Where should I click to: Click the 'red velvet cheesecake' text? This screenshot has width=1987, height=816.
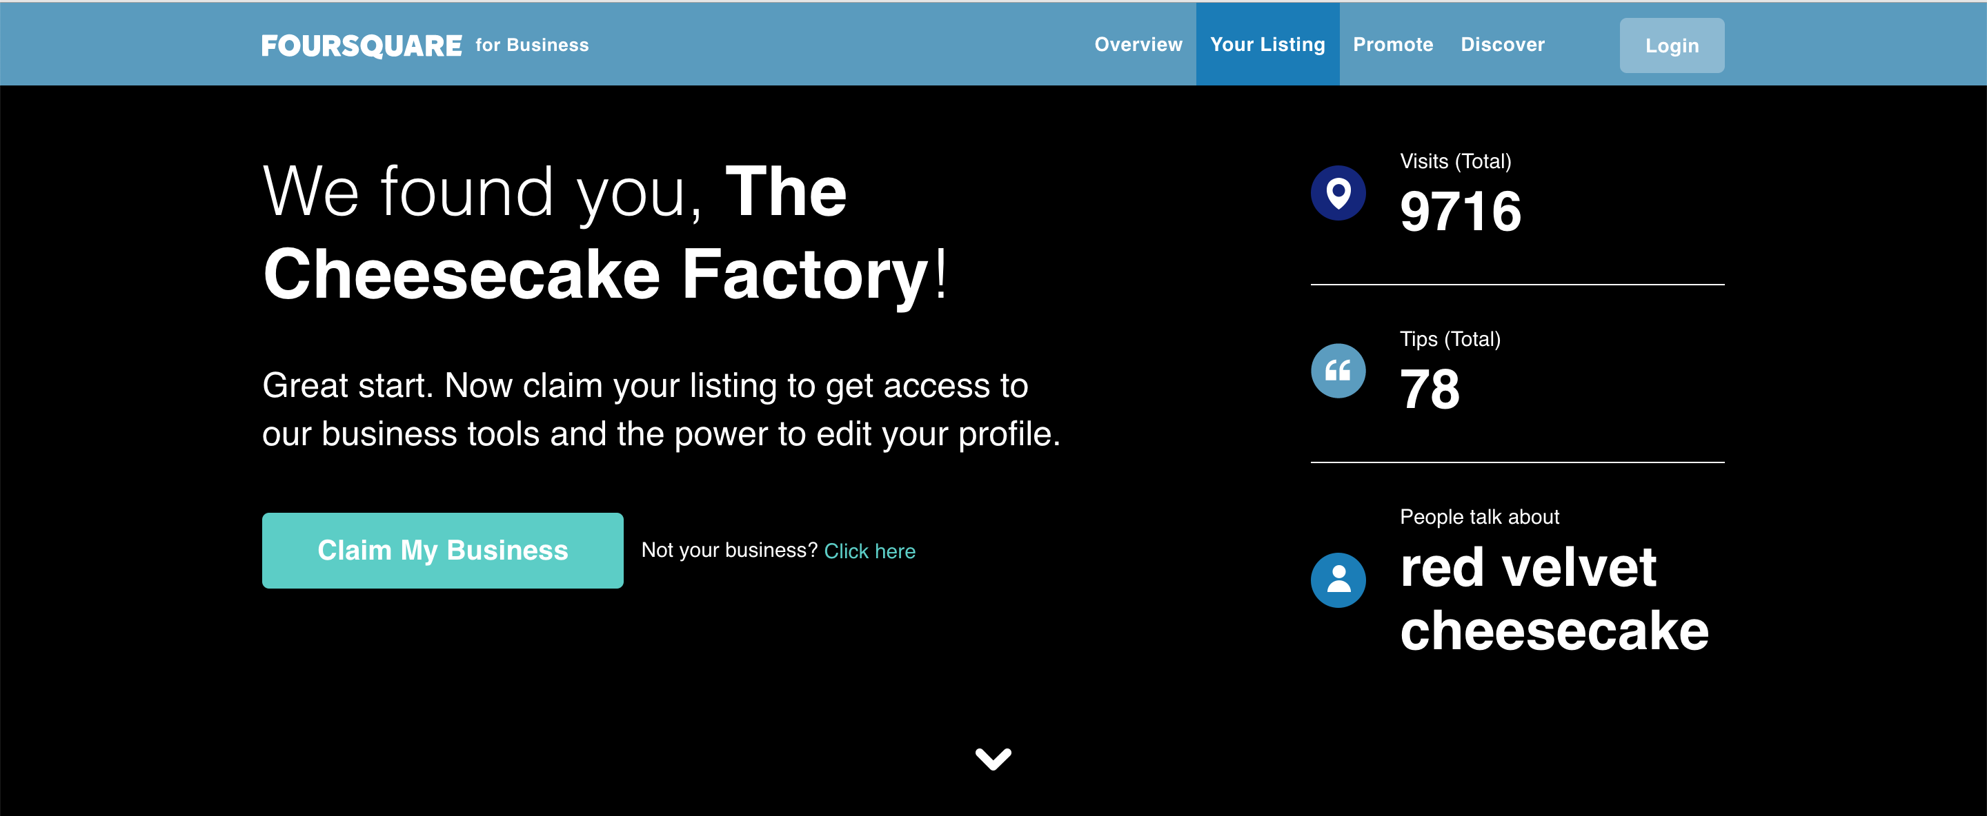coord(1553,599)
